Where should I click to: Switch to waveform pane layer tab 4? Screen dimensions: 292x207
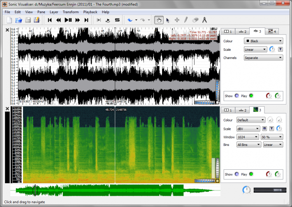click(272, 32)
